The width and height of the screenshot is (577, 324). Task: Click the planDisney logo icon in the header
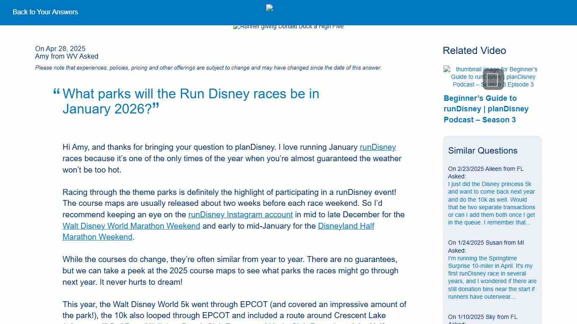pyautogui.click(x=269, y=8)
